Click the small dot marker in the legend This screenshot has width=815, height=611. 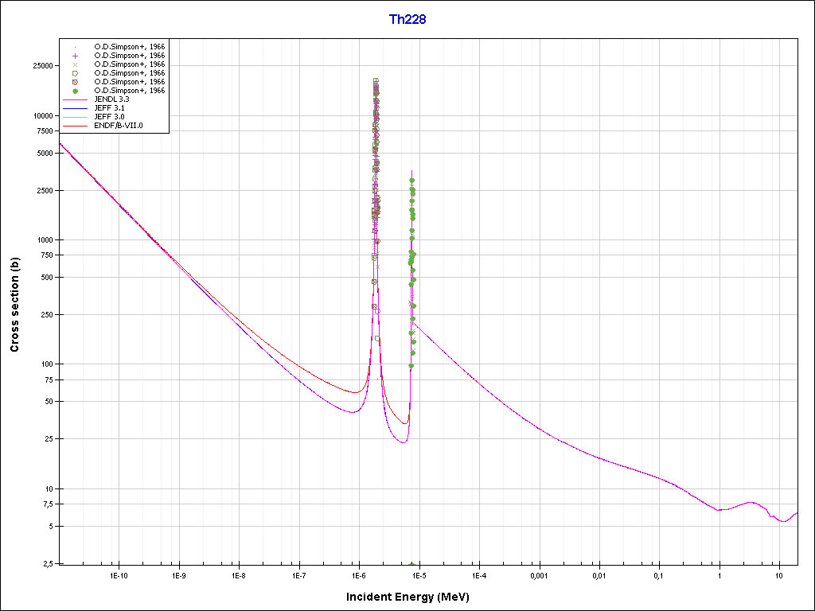click(x=75, y=47)
